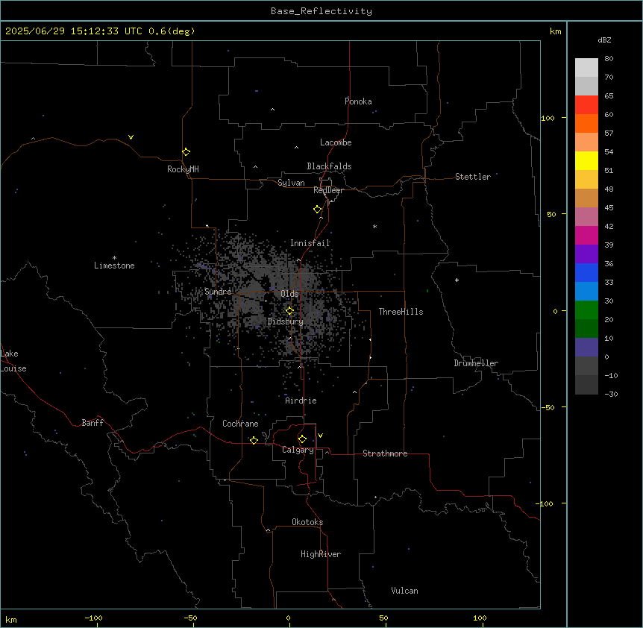
Task: Click the yellow diamond marker south of RedDeer
Action: pyautogui.click(x=318, y=210)
